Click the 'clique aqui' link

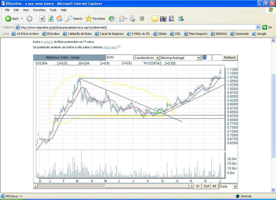110,47
